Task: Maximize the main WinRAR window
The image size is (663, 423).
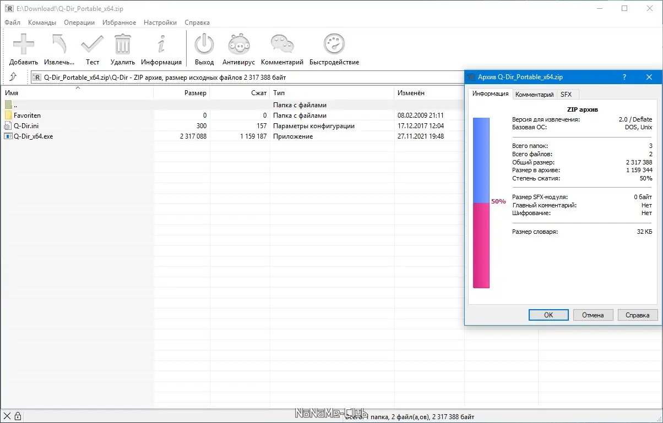Action: point(624,8)
